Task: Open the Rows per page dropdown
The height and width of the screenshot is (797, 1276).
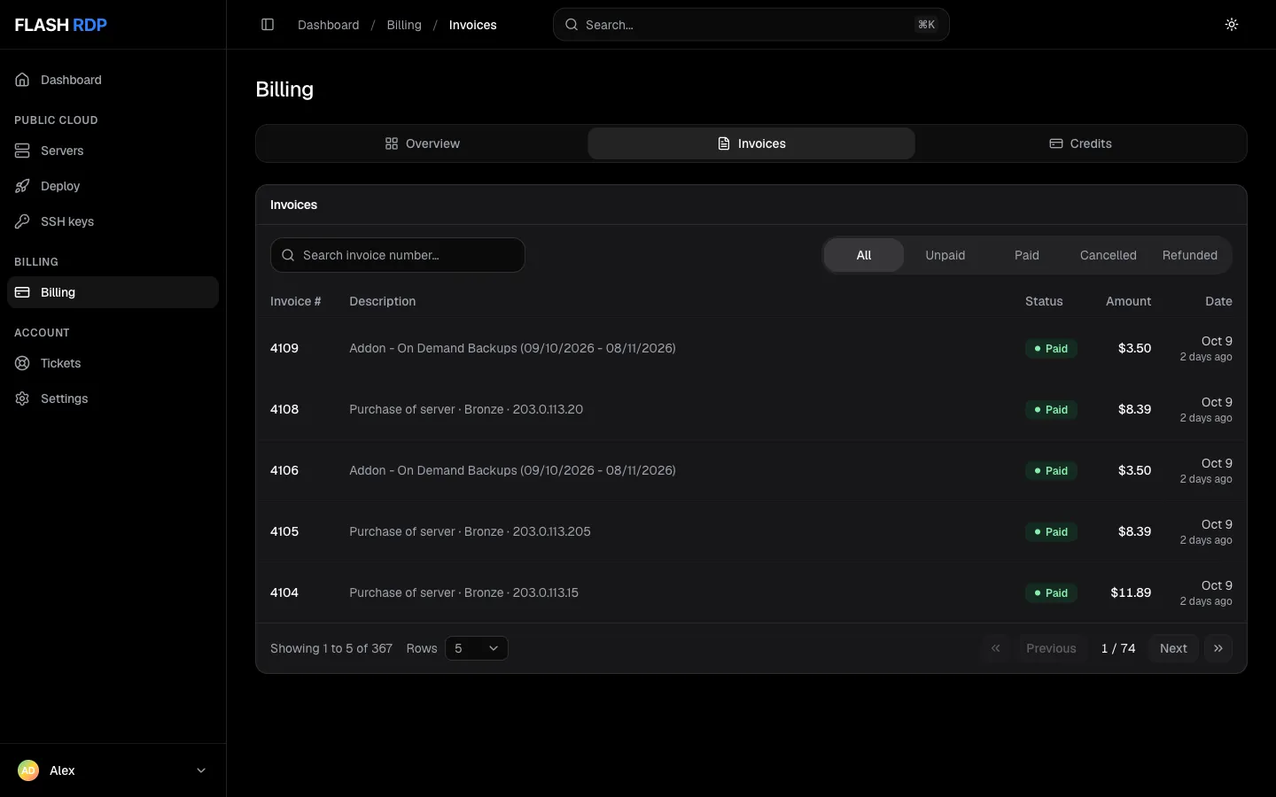Action: click(477, 648)
